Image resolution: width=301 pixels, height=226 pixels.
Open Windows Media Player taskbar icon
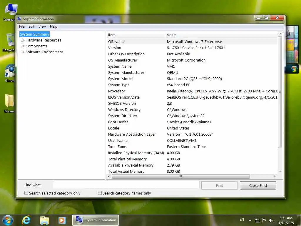click(x=62, y=220)
